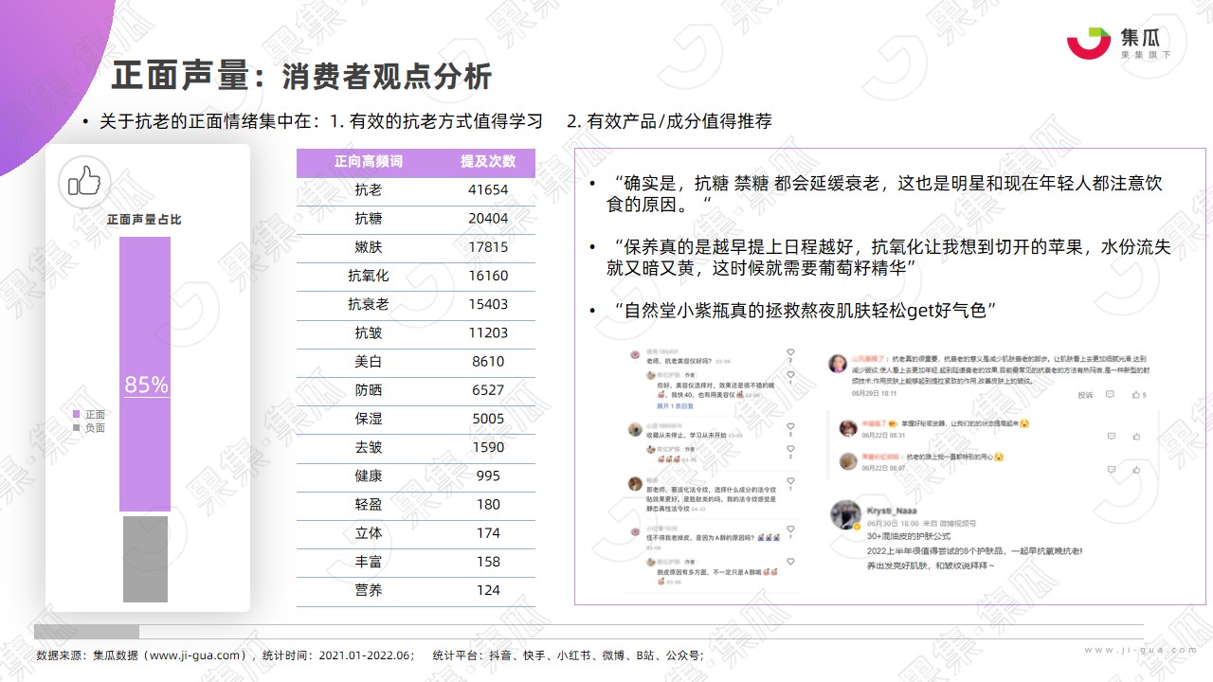Click the purple 正面 legend swatch
The height and width of the screenshot is (682, 1213).
pyautogui.click(x=76, y=415)
